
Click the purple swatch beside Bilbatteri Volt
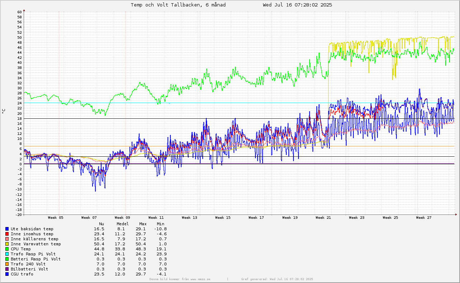pos(7,269)
